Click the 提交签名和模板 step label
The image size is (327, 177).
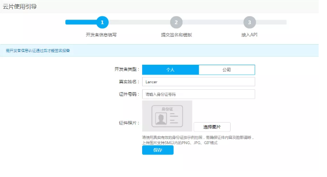tap(177, 35)
